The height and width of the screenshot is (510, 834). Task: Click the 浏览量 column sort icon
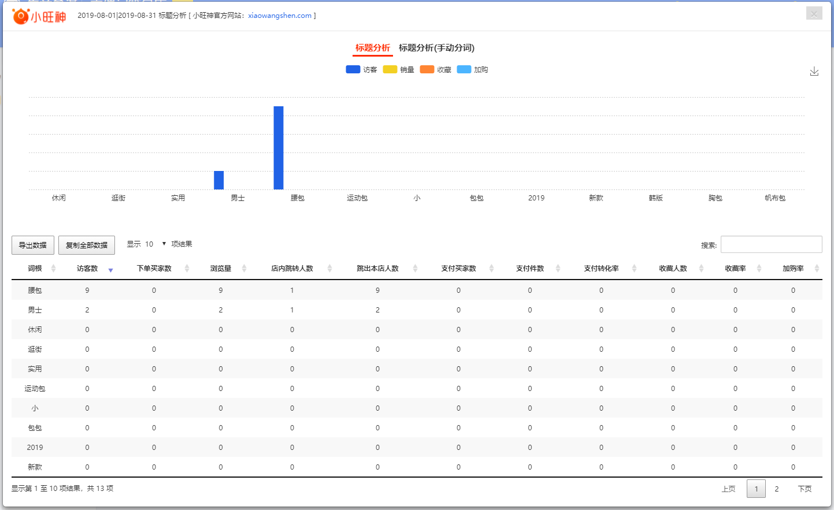[x=243, y=267]
